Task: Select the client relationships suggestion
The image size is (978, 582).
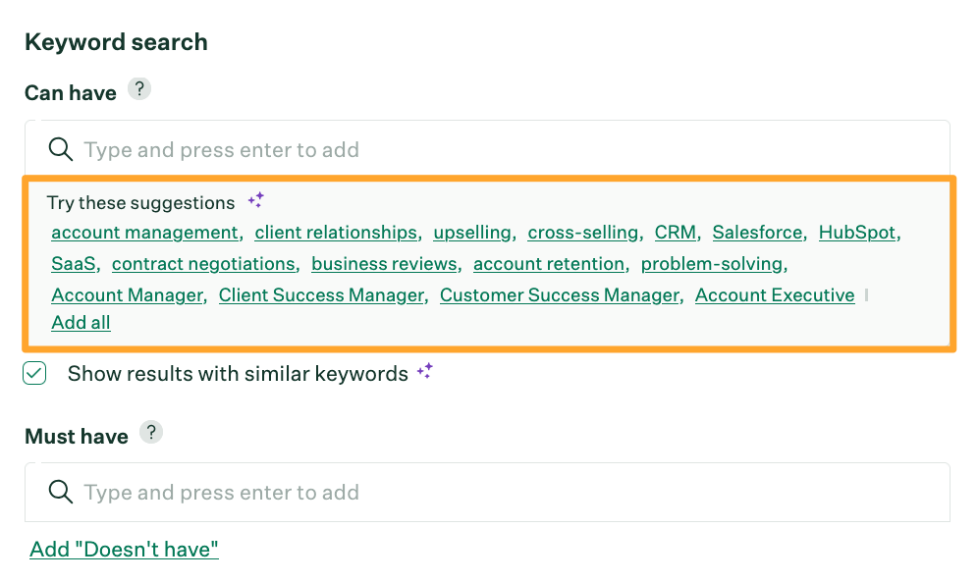Action: point(336,233)
